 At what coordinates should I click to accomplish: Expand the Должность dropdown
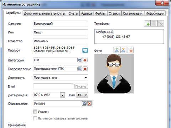pyautogui.click(x=86, y=78)
